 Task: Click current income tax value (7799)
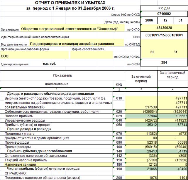141,160
